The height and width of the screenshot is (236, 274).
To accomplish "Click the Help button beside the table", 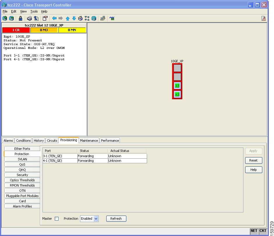I will click(254, 170).
